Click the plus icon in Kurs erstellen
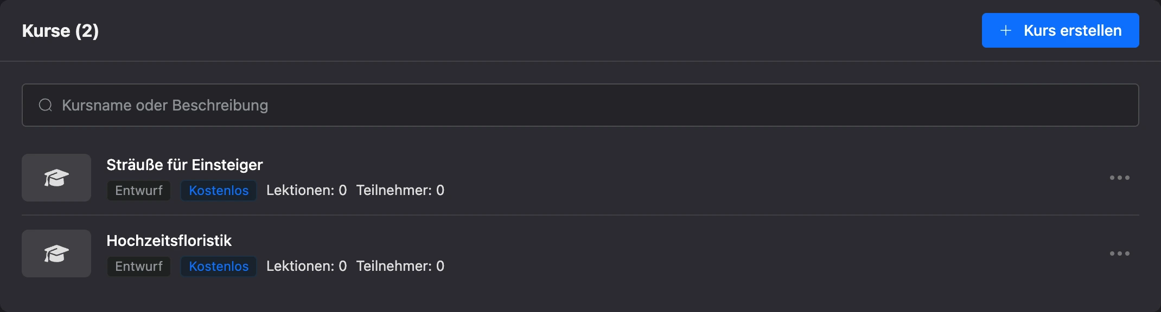This screenshot has height=312, width=1161. click(x=1006, y=30)
